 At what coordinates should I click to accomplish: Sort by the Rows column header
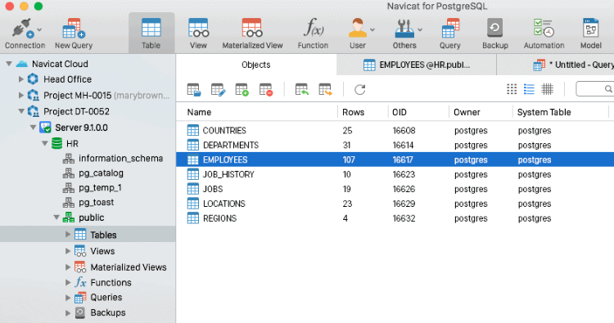coord(353,112)
